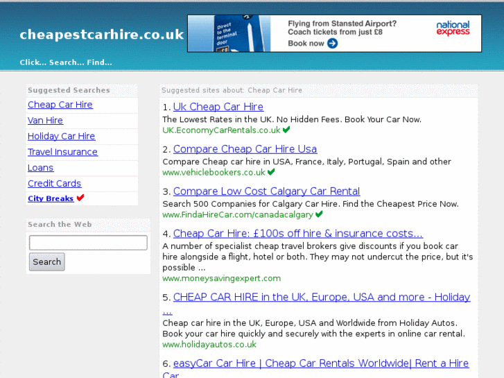
Task: Click the 'Search 500 Companies for Calgary' description
Action: (311, 204)
